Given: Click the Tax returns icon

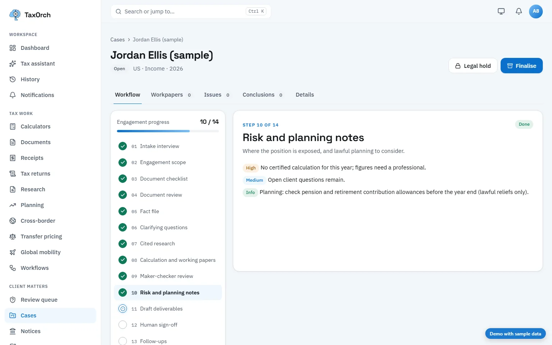Looking at the screenshot, I should tap(13, 174).
